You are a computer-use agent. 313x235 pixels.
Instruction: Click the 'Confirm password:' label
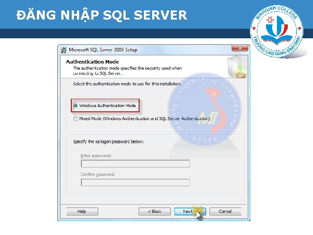[x=98, y=175]
